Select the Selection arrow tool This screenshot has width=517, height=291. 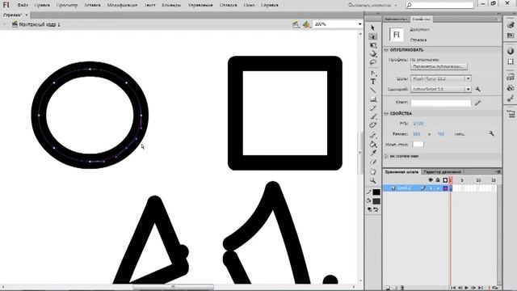[372, 27]
